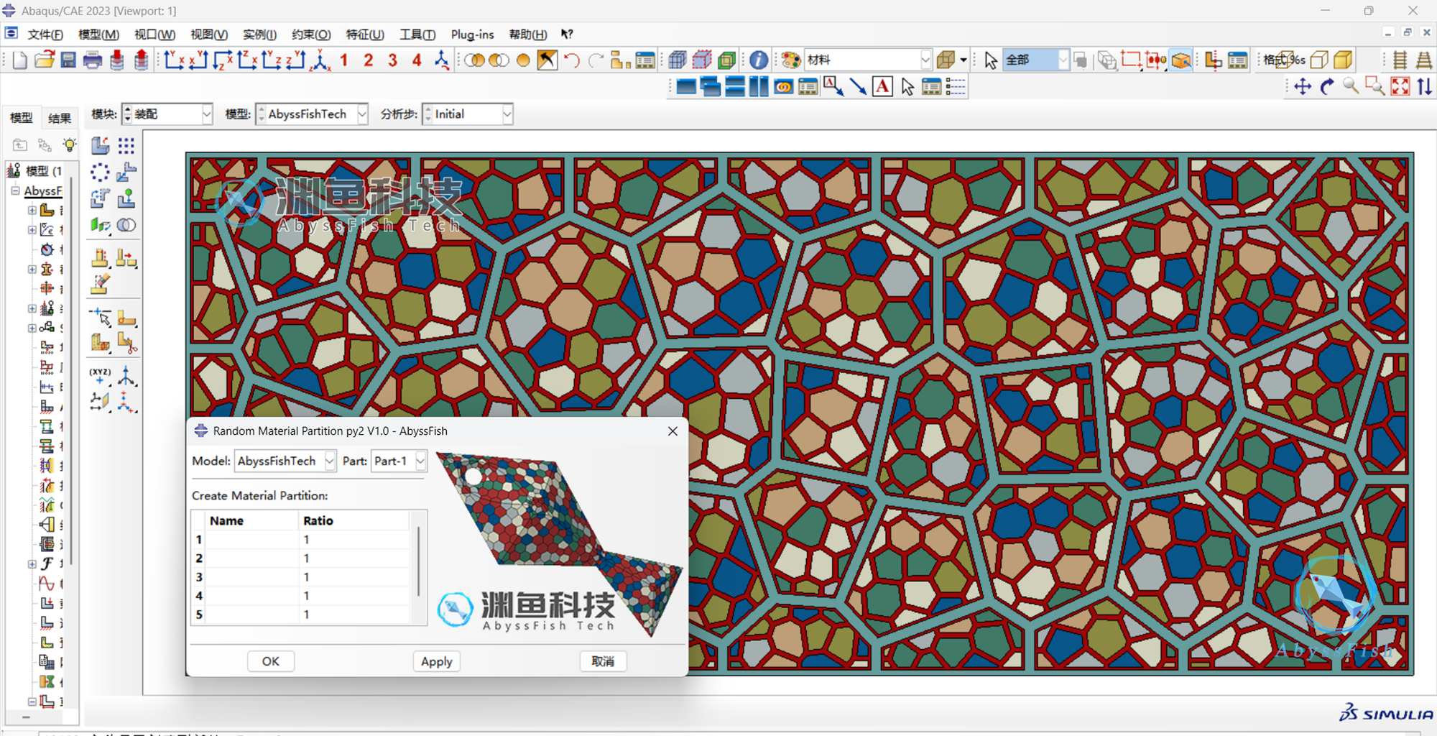Image resolution: width=1437 pixels, height=736 pixels.
Task: Click the Linear Pattern tool
Action: coord(126,146)
